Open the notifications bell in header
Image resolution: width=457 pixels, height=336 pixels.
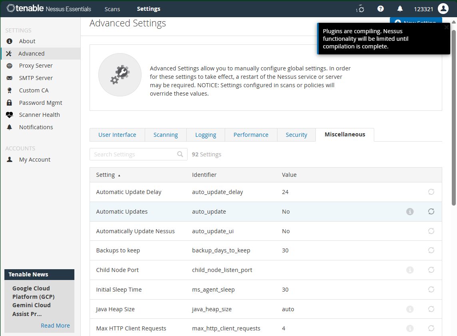[400, 9]
